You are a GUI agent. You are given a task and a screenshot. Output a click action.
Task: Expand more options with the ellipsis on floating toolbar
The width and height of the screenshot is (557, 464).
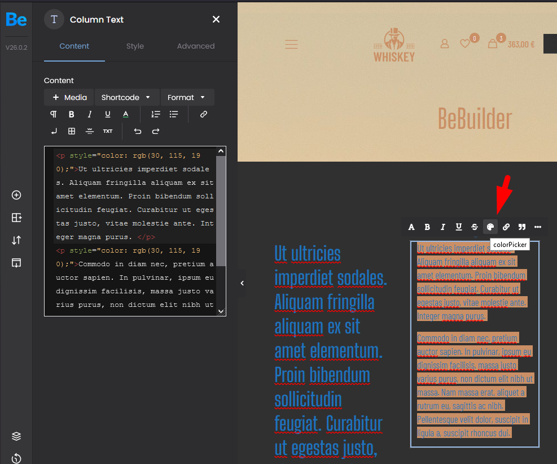click(x=537, y=227)
